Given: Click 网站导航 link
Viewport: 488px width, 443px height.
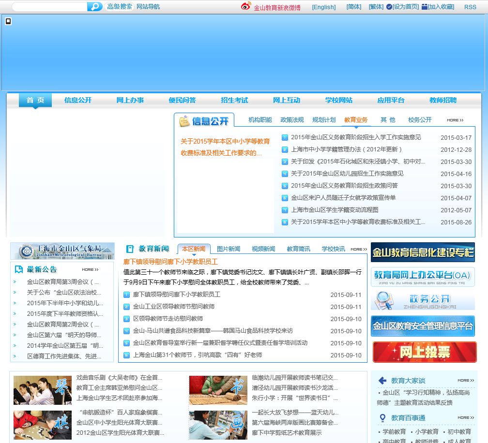Looking at the screenshot, I should [148, 6].
